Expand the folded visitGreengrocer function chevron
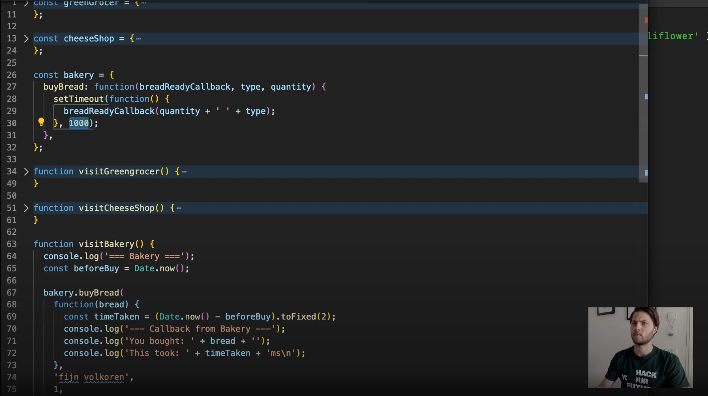 (26, 172)
